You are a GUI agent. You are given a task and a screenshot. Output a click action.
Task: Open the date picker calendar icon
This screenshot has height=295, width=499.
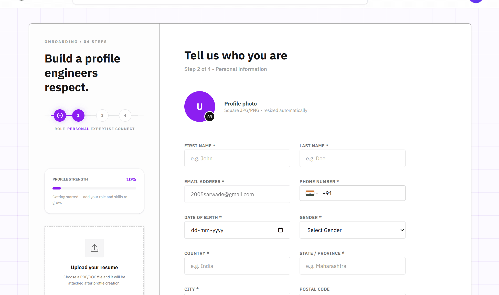(x=280, y=230)
